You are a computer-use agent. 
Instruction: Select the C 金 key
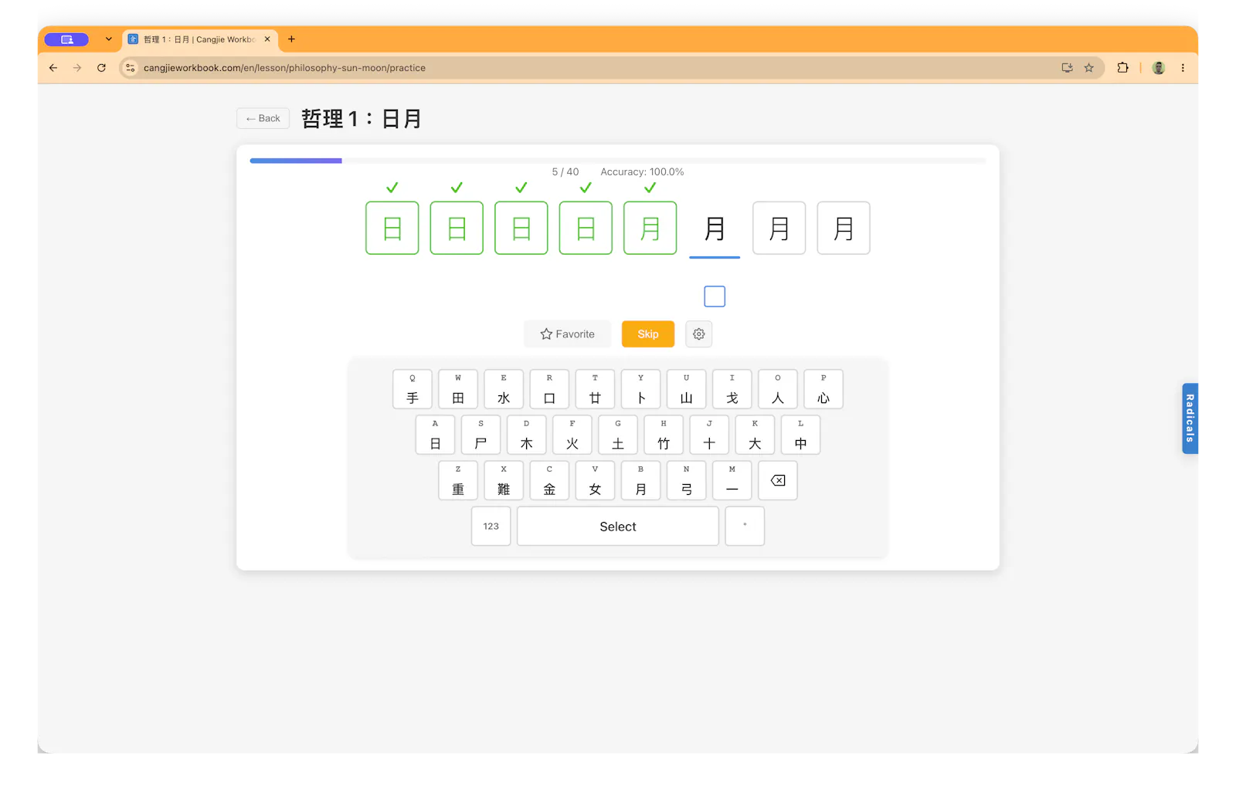pos(549,480)
